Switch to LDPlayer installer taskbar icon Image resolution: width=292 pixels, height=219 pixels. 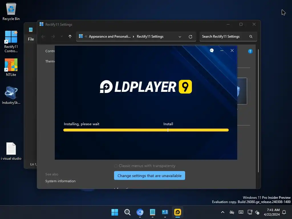pos(177,212)
